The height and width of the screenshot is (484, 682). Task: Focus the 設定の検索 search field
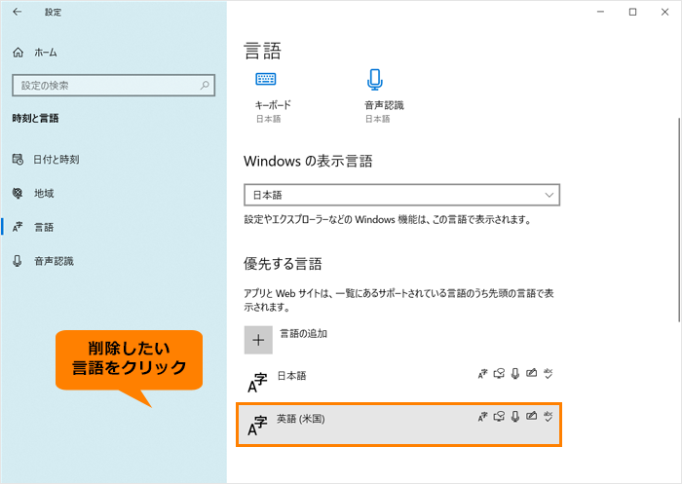114,86
